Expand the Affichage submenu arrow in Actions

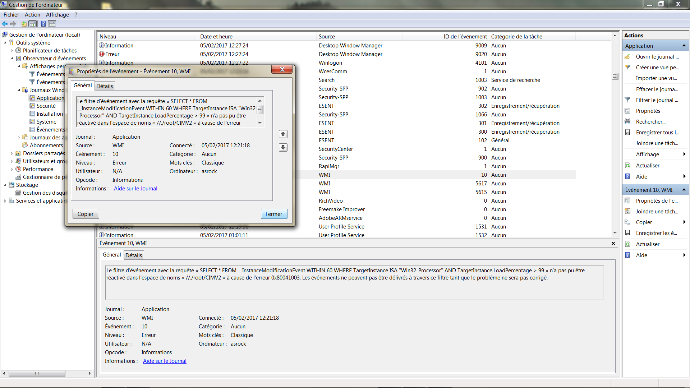tap(684, 154)
